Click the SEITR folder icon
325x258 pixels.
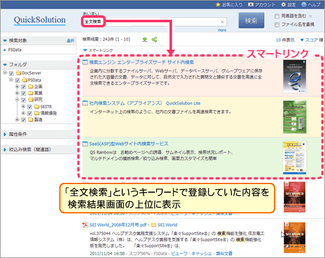pyautogui.click(x=37, y=106)
